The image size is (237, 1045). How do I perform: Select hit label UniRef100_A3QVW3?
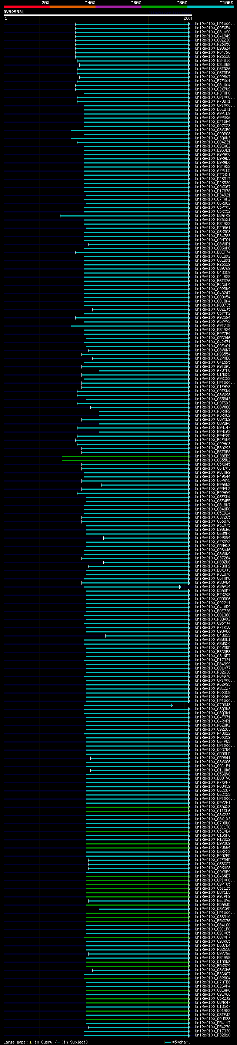tap(213, 138)
